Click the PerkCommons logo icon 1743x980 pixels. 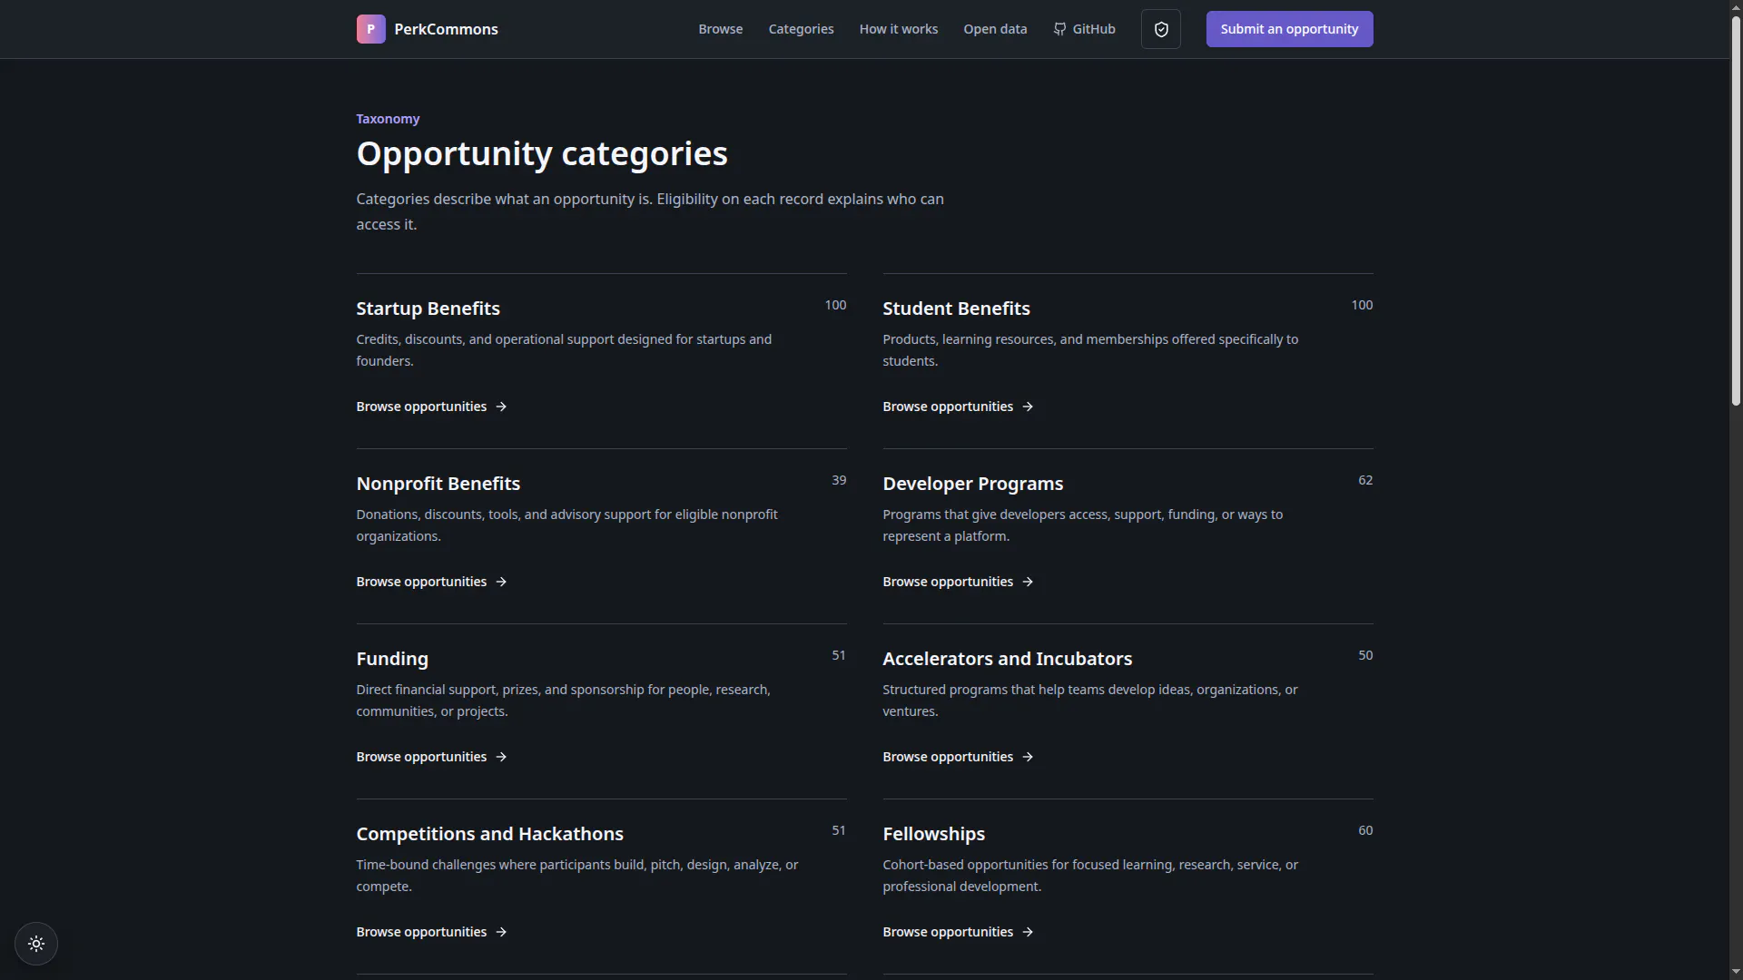(x=370, y=29)
